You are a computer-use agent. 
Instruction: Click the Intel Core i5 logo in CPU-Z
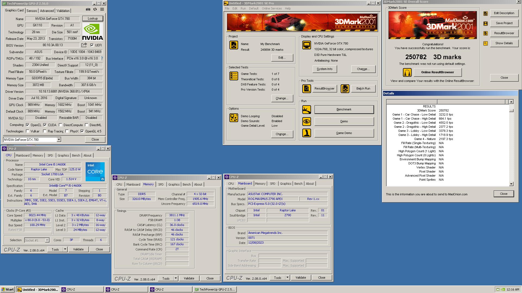[95, 172]
